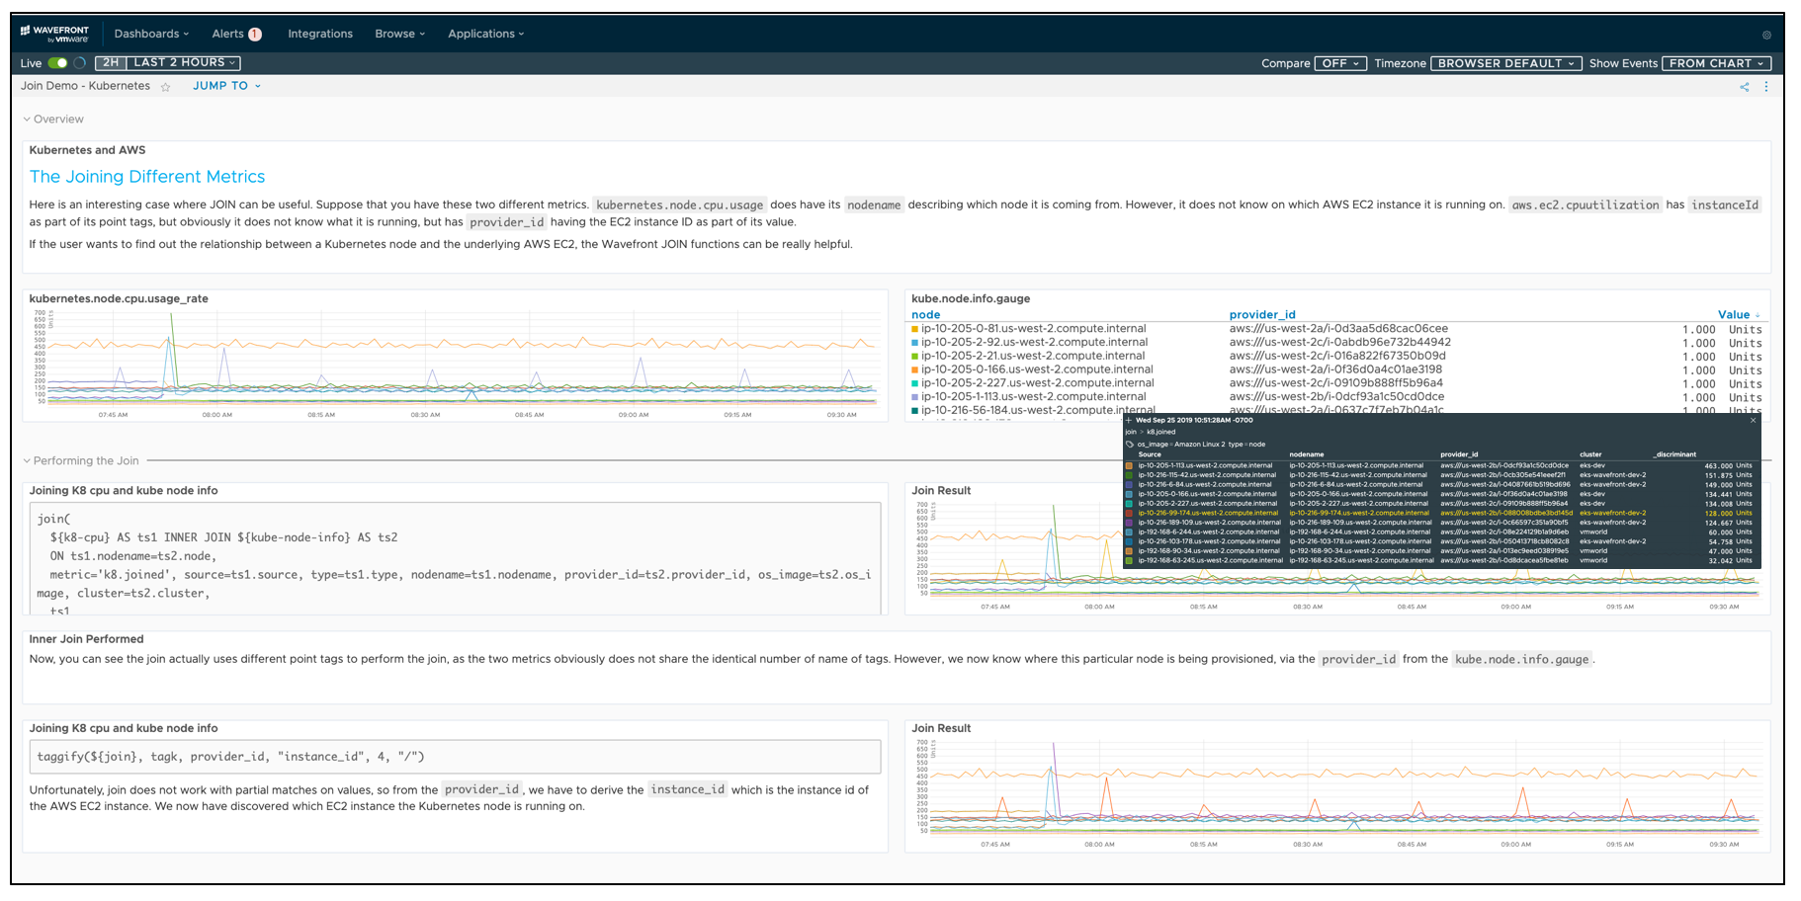
Task: Click the orange swatch for ip-10-205-1-113 in legend
Action: coord(1130,465)
